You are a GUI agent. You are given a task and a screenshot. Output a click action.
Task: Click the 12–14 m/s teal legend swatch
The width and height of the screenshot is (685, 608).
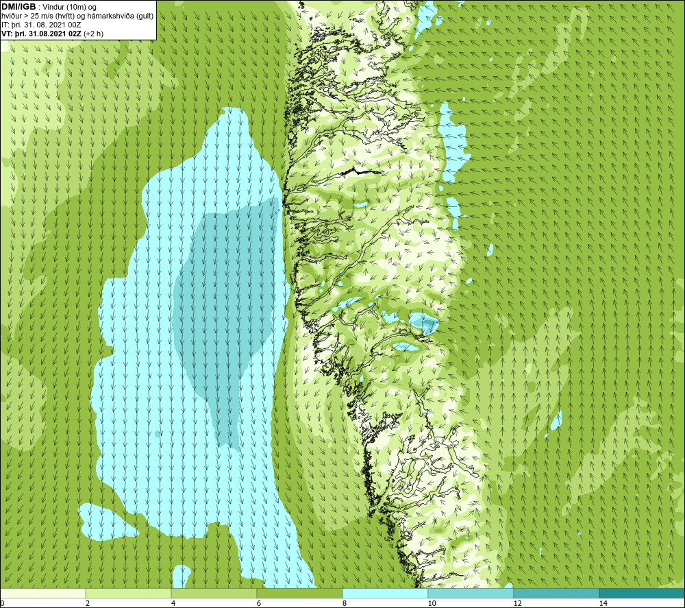click(556, 593)
